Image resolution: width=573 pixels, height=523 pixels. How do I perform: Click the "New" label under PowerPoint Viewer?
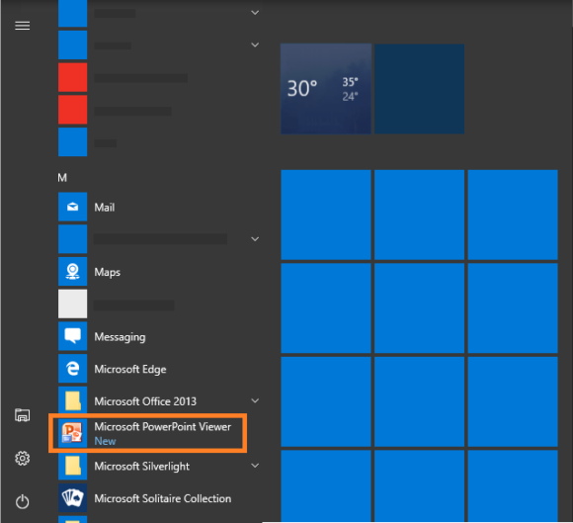pyautogui.click(x=105, y=441)
